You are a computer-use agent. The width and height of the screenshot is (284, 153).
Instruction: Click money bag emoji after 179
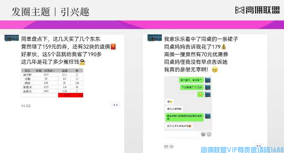[x=224, y=47]
